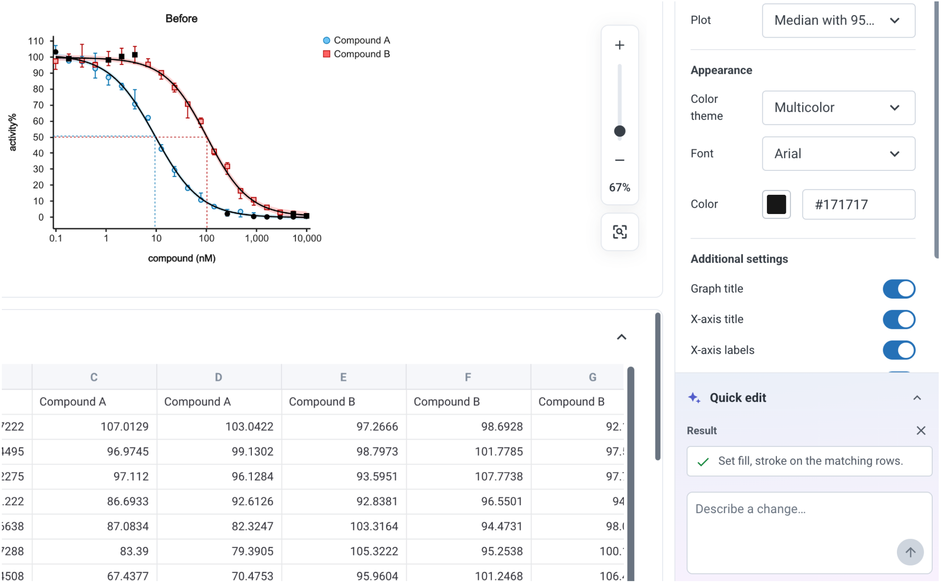Click the x-axis title compound (nM)
The width and height of the screenshot is (941, 582).
[x=181, y=258]
